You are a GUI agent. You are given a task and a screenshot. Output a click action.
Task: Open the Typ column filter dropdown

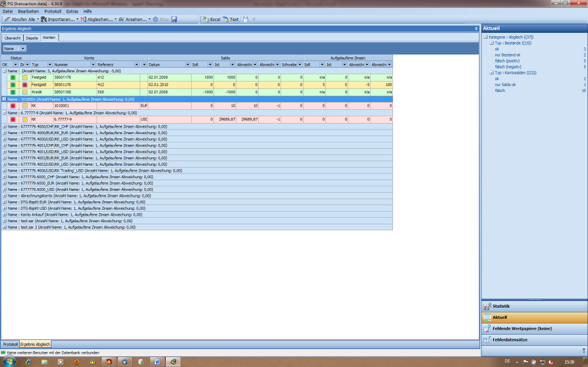tap(49, 64)
